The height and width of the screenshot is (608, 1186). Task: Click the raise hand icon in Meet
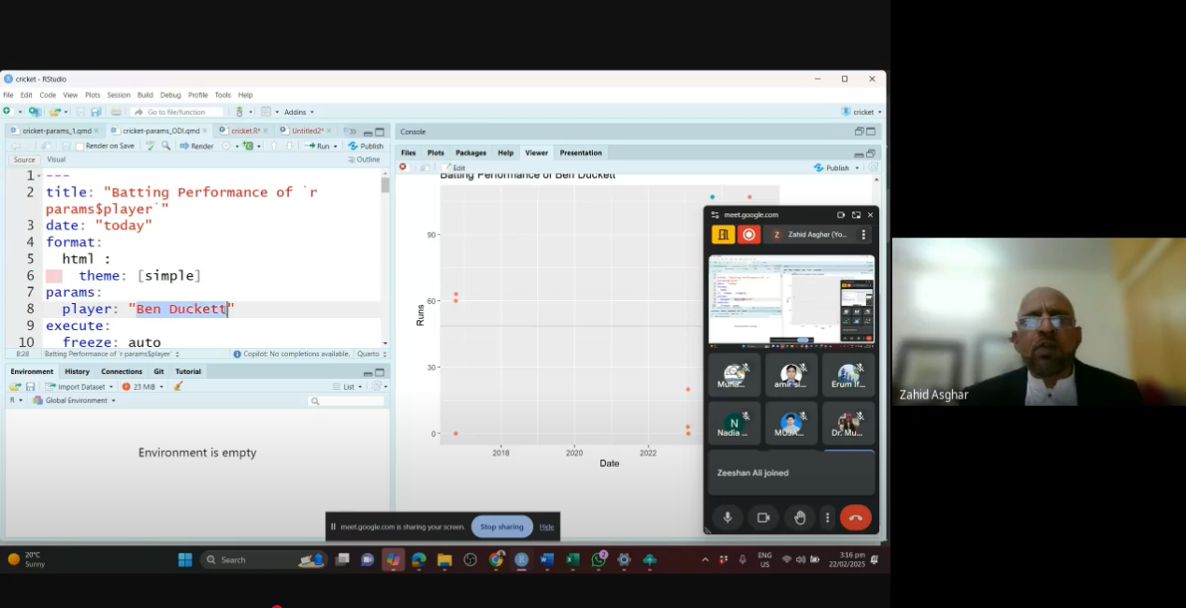pyautogui.click(x=800, y=517)
